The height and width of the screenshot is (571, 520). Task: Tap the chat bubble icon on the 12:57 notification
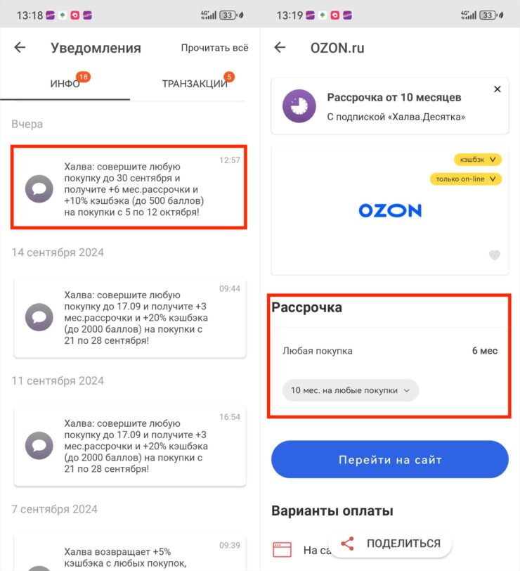(39, 190)
